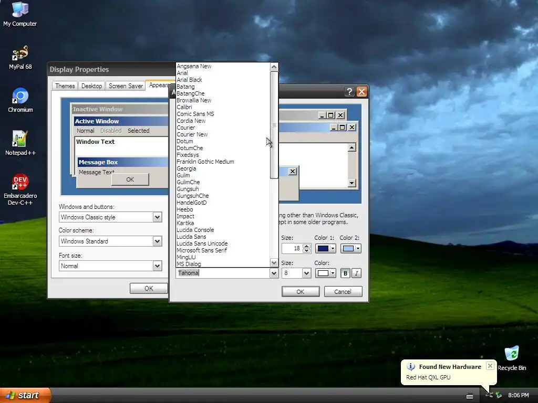538x403 pixels.
Task: Open the Recycle Bin icon
Action: coord(512,358)
